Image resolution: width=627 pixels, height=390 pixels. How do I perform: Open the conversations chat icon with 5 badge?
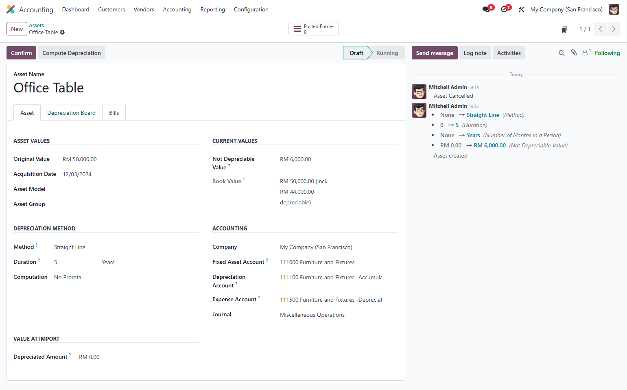(487, 9)
